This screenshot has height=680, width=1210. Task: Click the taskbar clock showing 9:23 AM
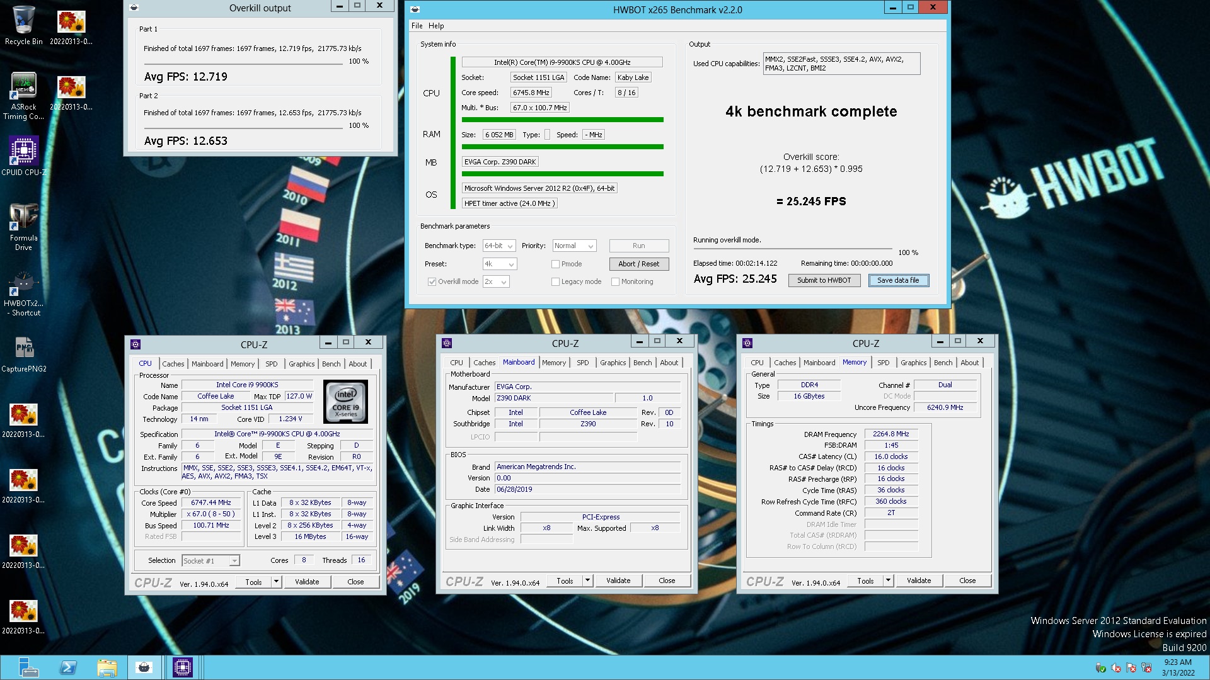[x=1177, y=667]
